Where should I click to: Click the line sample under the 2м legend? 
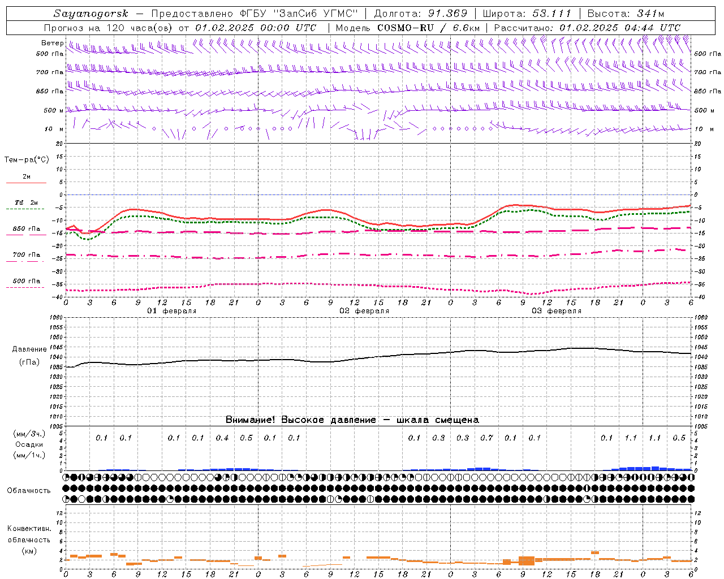tap(26, 183)
